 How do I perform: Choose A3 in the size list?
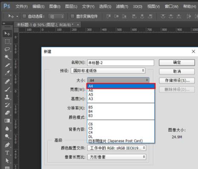coord(121,99)
